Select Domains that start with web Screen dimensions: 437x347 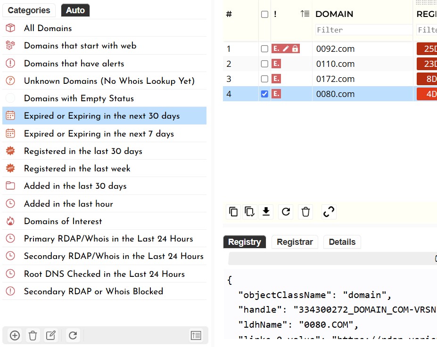[x=104, y=46]
